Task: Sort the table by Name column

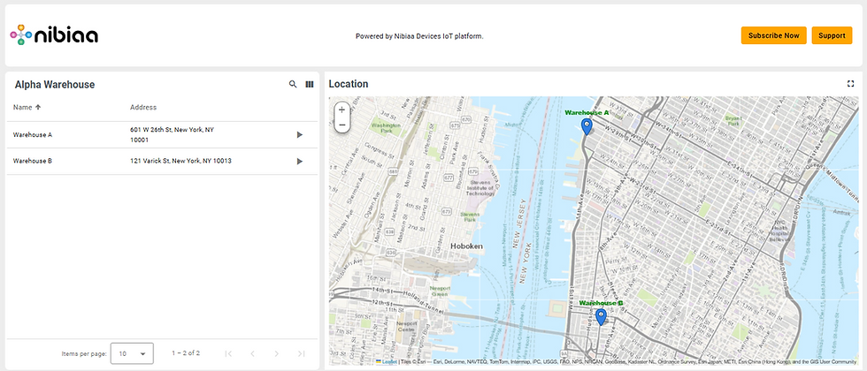Action: pyautogui.click(x=23, y=107)
